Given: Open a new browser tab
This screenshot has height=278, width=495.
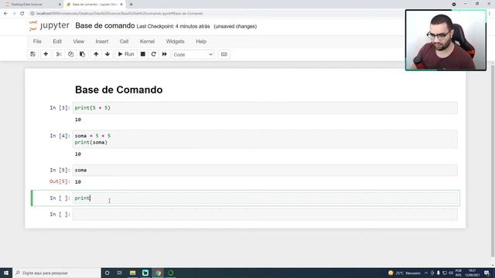Looking at the screenshot, I should 131,5.
